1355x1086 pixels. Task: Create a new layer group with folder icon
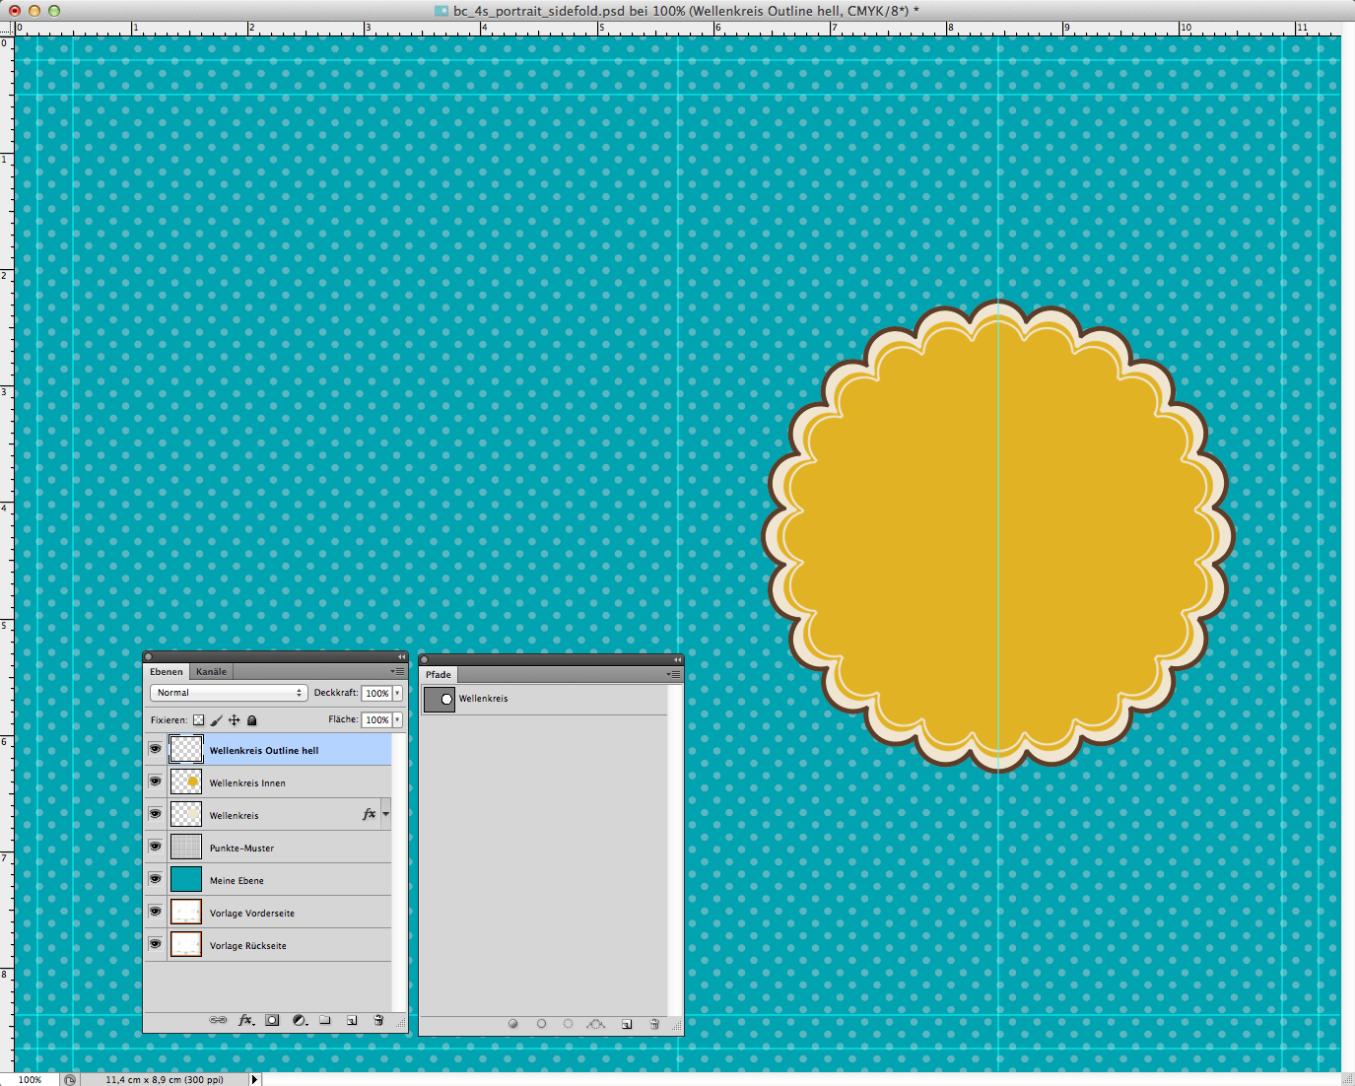[325, 1020]
